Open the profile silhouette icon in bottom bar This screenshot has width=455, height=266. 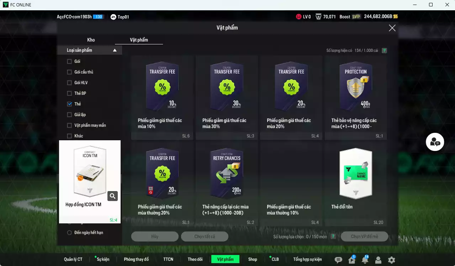pos(378,260)
